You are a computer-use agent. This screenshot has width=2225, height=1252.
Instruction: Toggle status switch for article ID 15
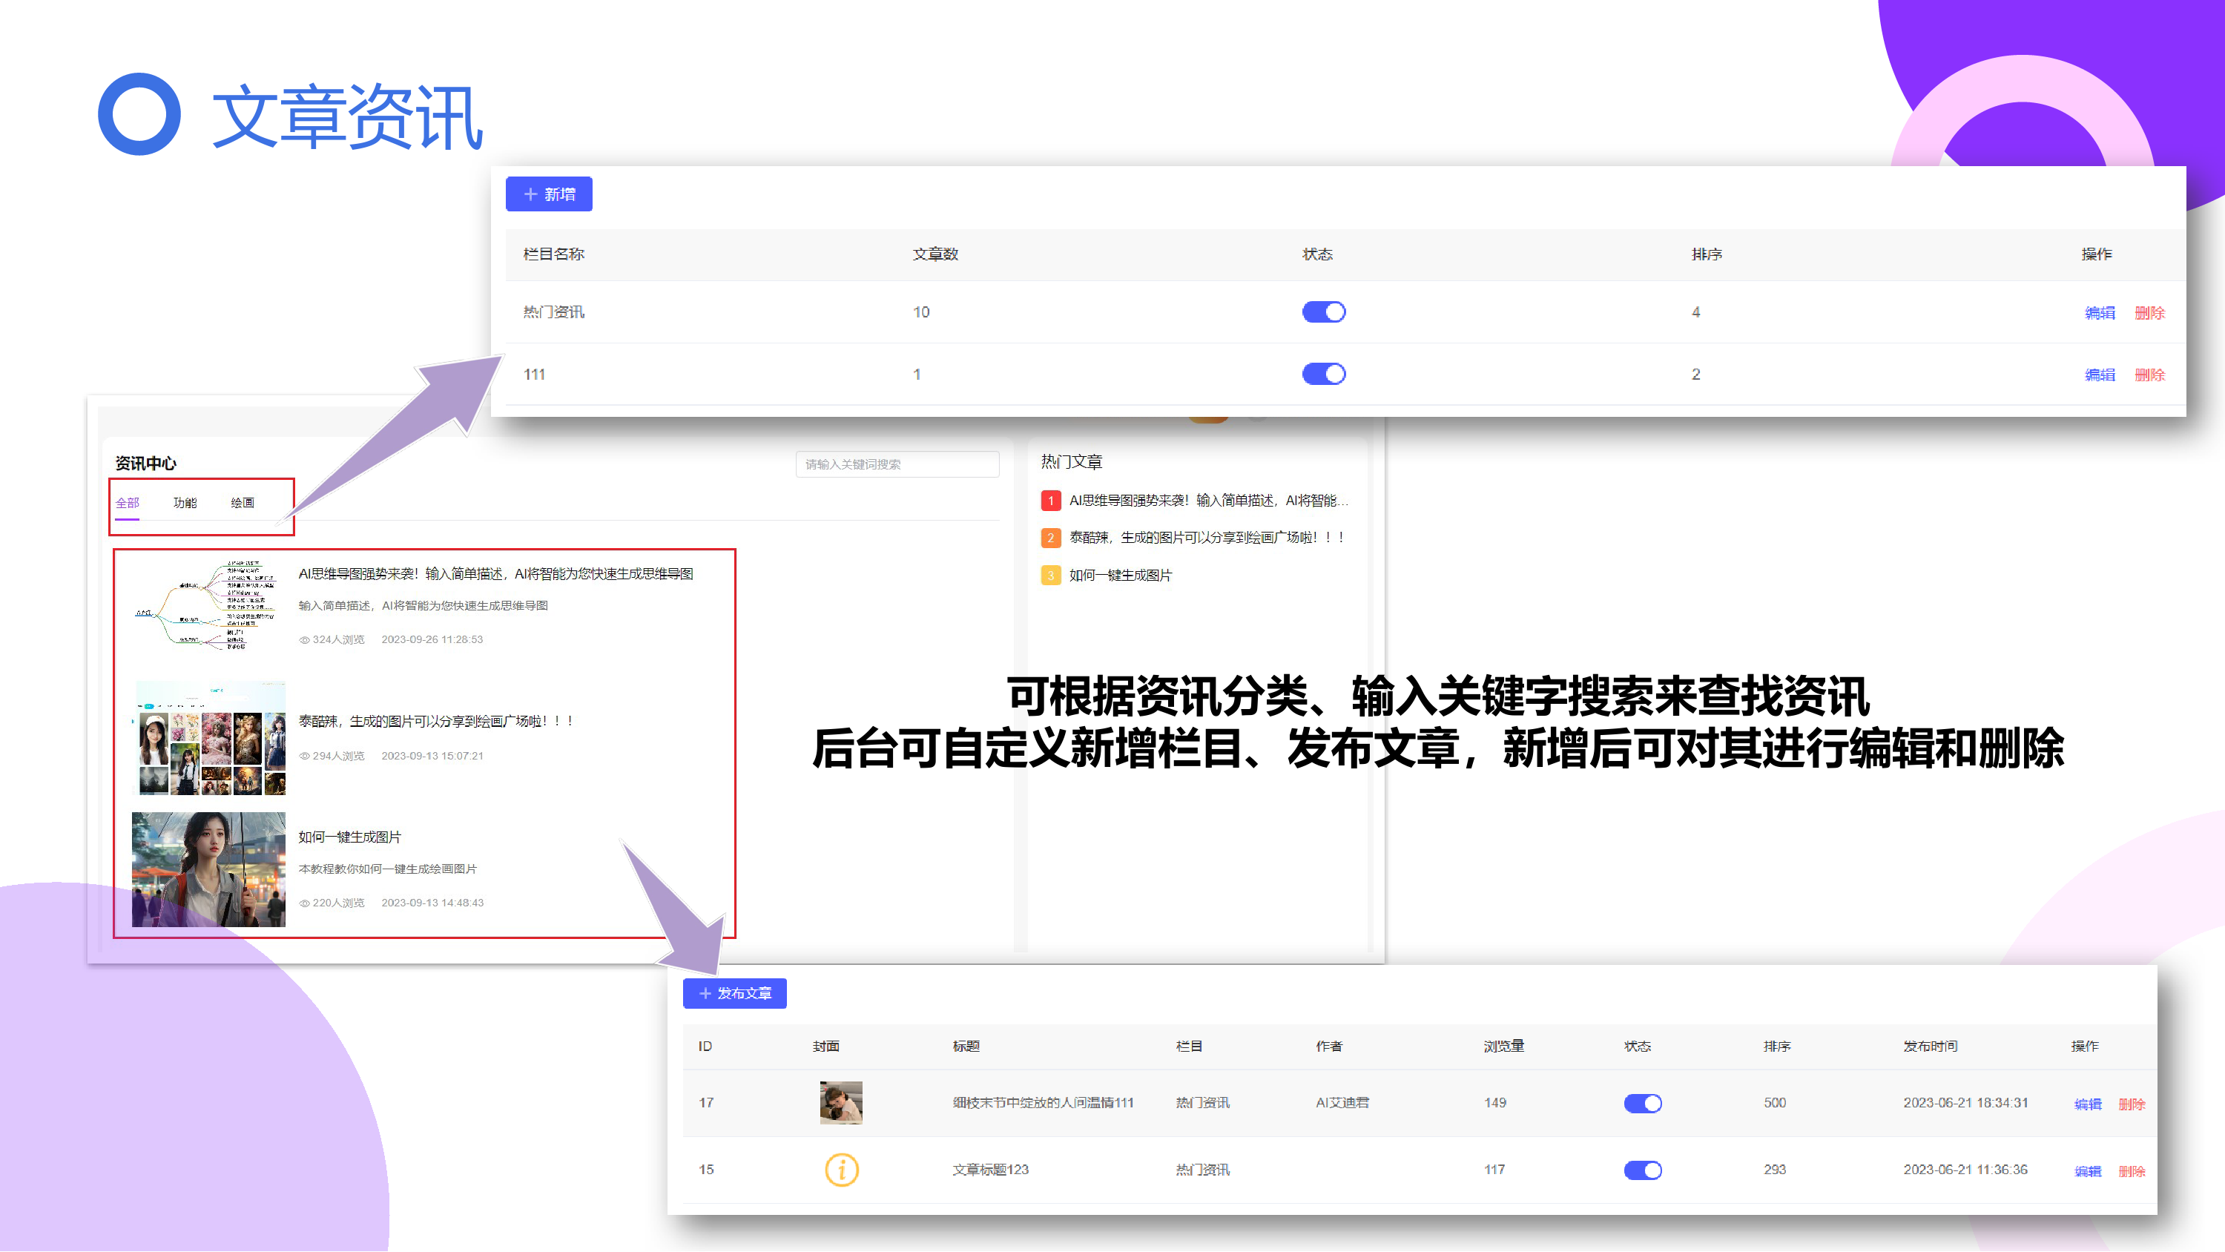tap(1642, 1170)
